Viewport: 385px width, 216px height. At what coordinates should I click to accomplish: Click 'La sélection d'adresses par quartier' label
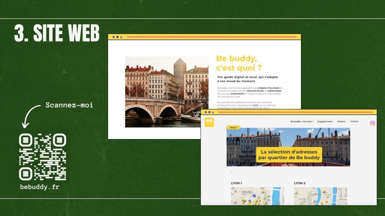coord(289,155)
